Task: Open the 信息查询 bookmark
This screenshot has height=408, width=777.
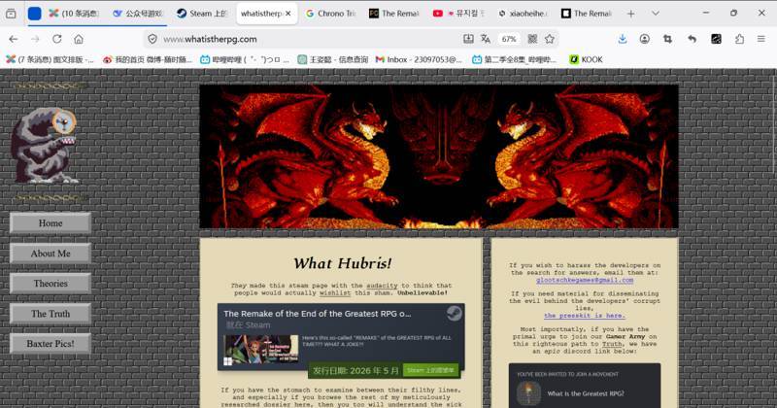Action: click(333, 59)
